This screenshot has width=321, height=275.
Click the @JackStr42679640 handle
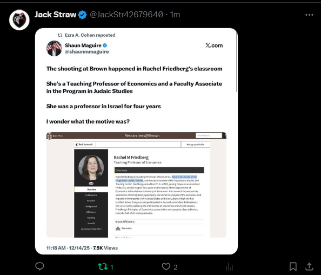pyautogui.click(x=126, y=15)
